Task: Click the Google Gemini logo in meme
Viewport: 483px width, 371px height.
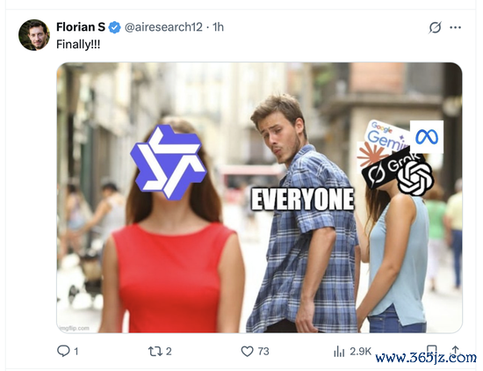Action: pos(387,135)
